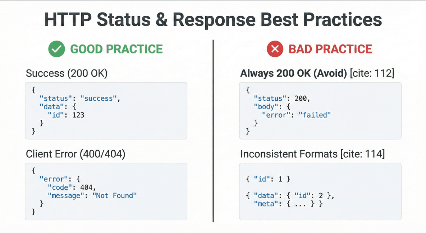Click the vertical divider between columns
This screenshot has width=426, height=233.
pyautogui.click(x=213, y=131)
